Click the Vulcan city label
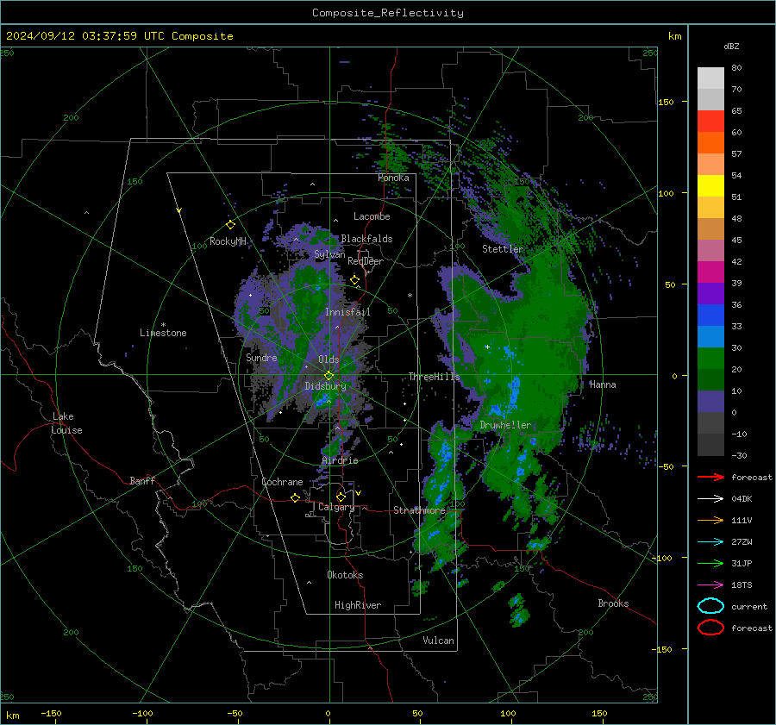776x725 pixels. (x=438, y=641)
